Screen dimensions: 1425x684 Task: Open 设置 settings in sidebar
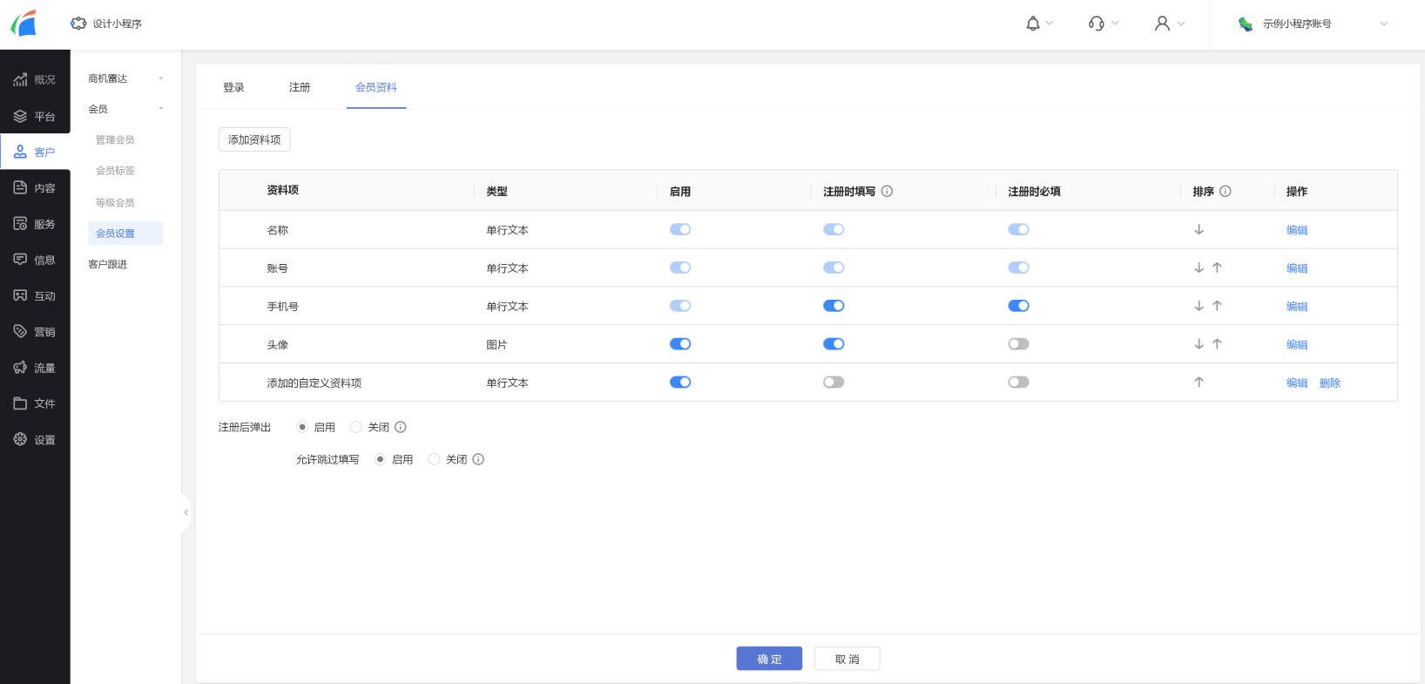click(35, 439)
